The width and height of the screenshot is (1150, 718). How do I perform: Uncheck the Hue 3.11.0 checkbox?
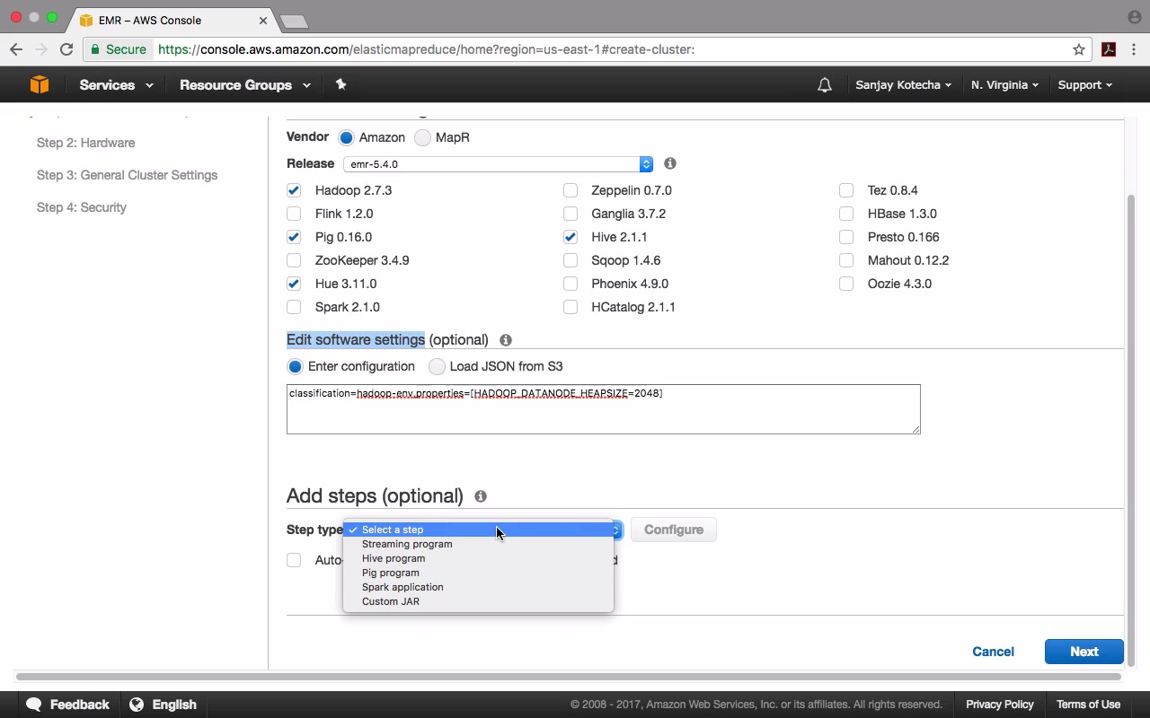click(x=294, y=284)
